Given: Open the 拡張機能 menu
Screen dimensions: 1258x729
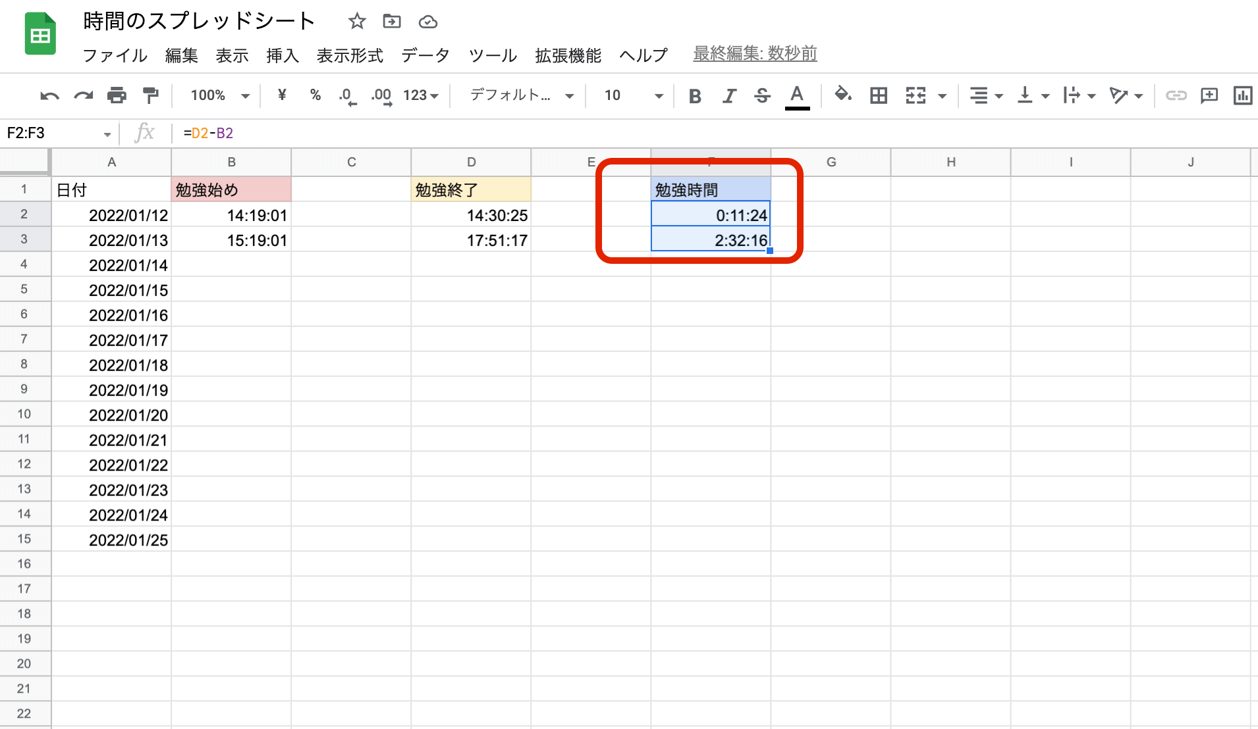Looking at the screenshot, I should pos(568,55).
